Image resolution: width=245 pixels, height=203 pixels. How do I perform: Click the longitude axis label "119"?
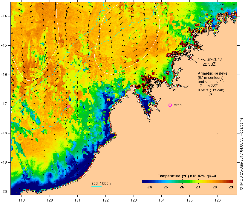coord(22,200)
